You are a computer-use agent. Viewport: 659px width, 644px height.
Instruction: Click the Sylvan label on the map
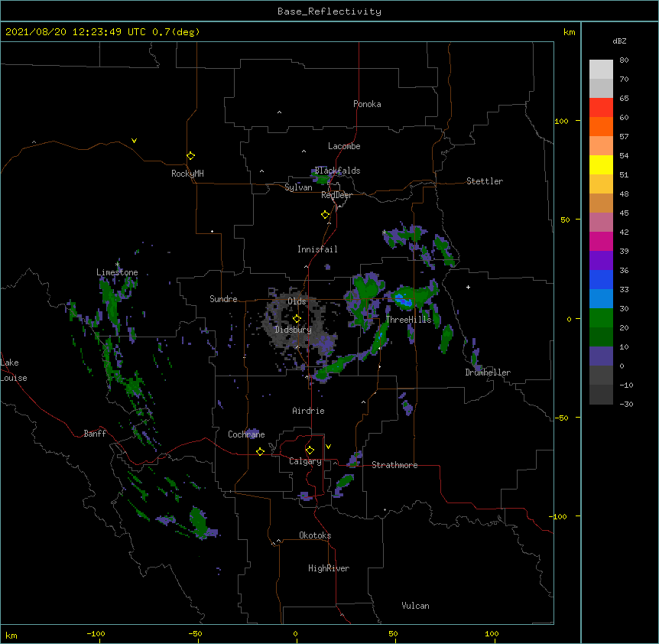pyautogui.click(x=298, y=187)
